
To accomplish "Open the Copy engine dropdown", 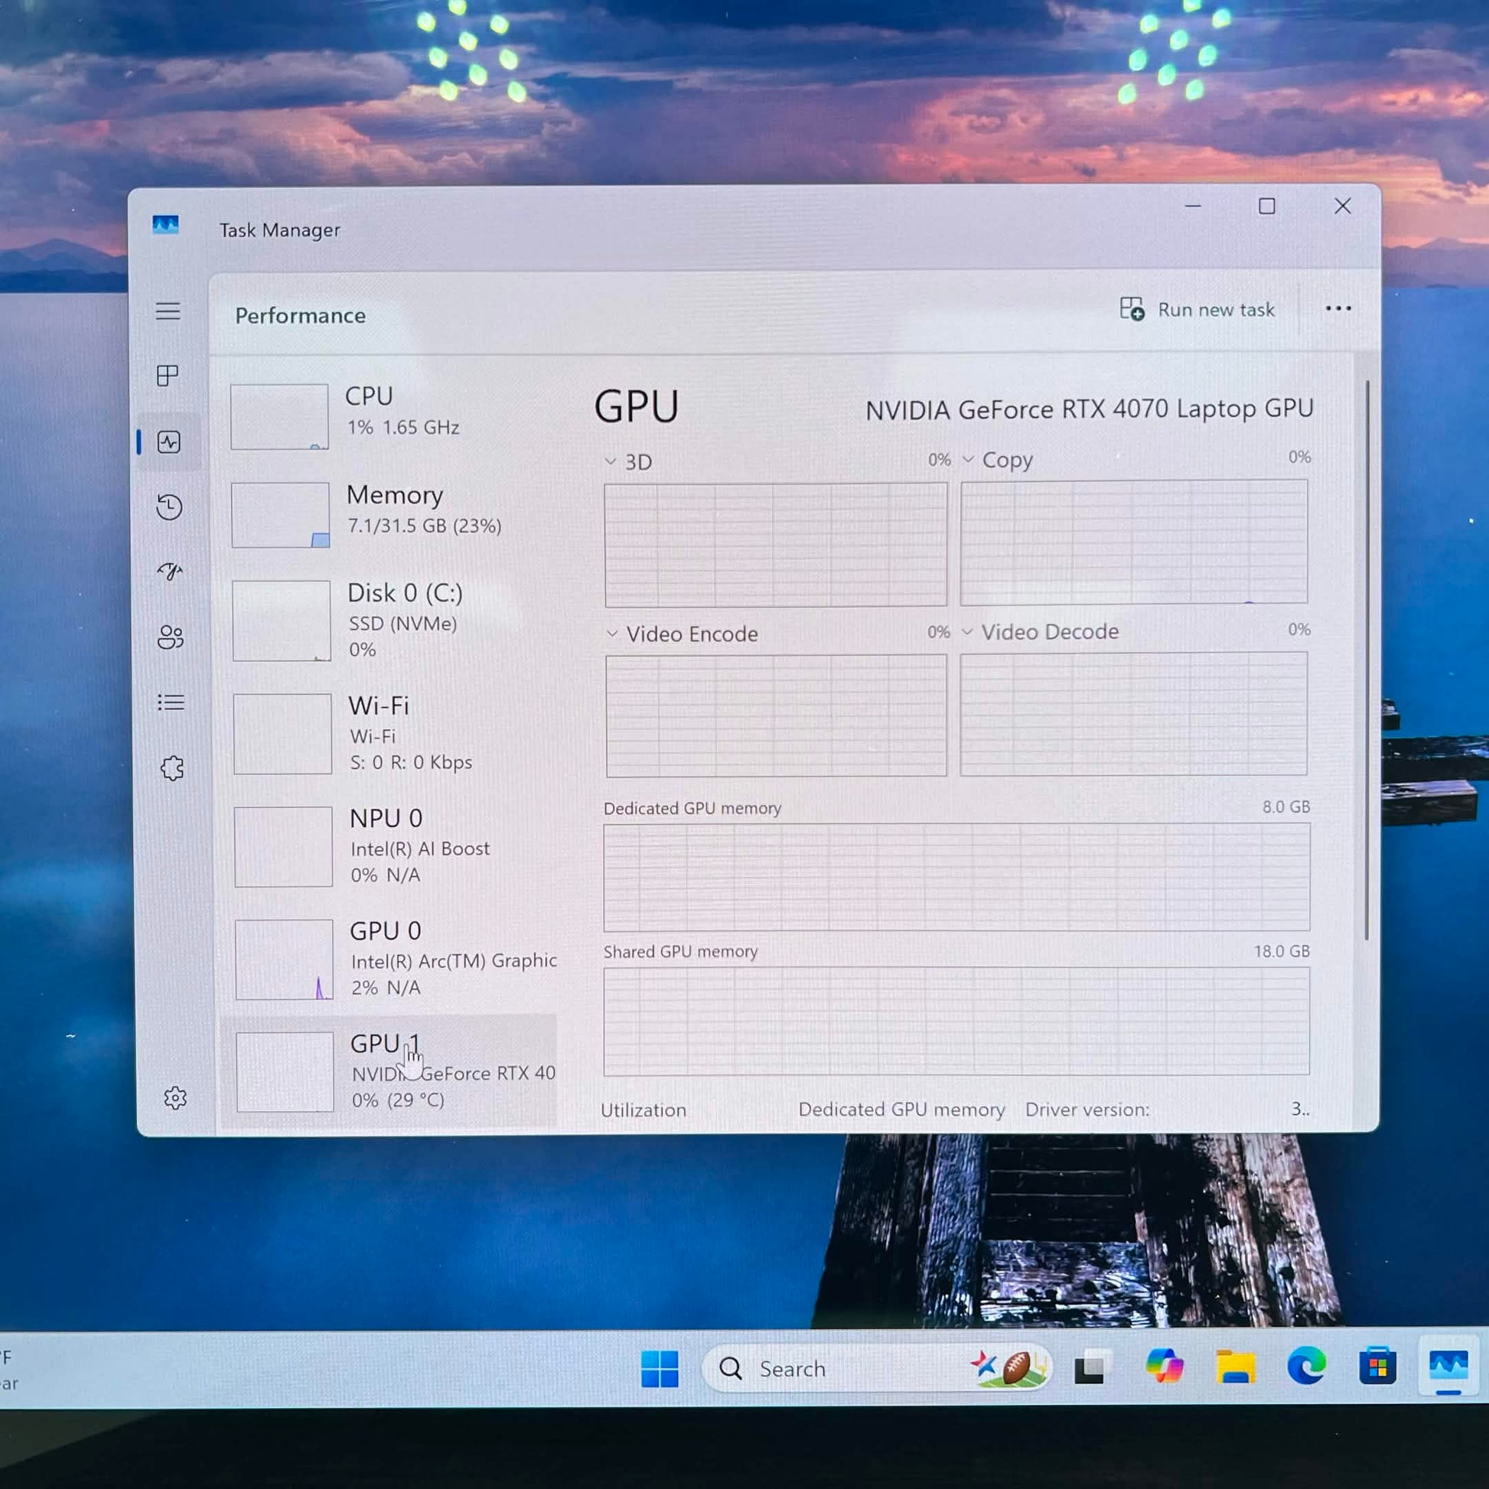I will (997, 459).
